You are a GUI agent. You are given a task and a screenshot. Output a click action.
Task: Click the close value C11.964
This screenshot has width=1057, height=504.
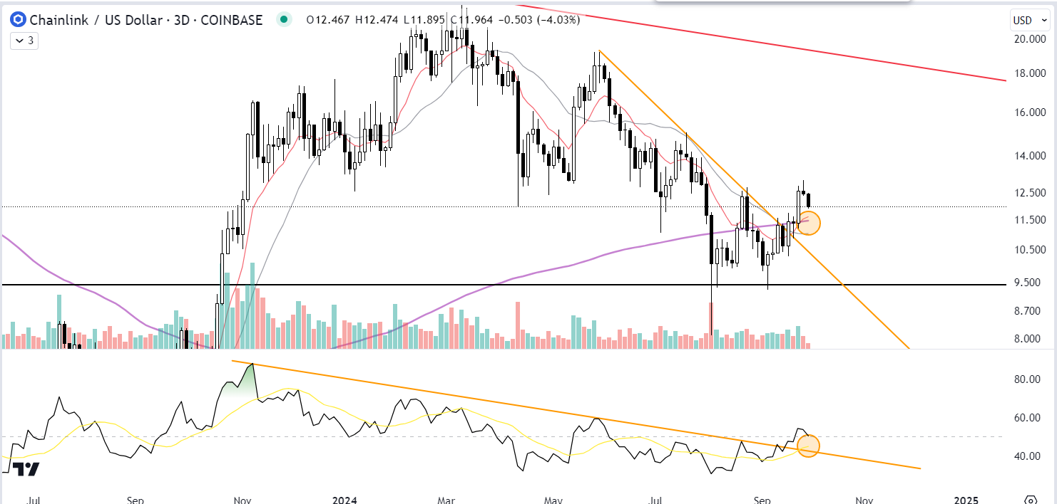click(x=471, y=20)
